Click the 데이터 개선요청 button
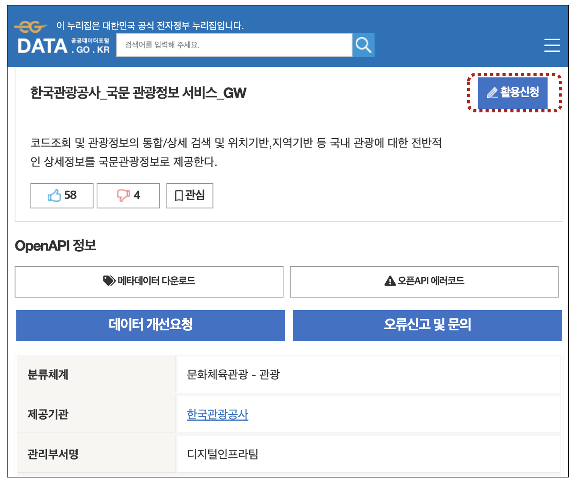 point(150,325)
